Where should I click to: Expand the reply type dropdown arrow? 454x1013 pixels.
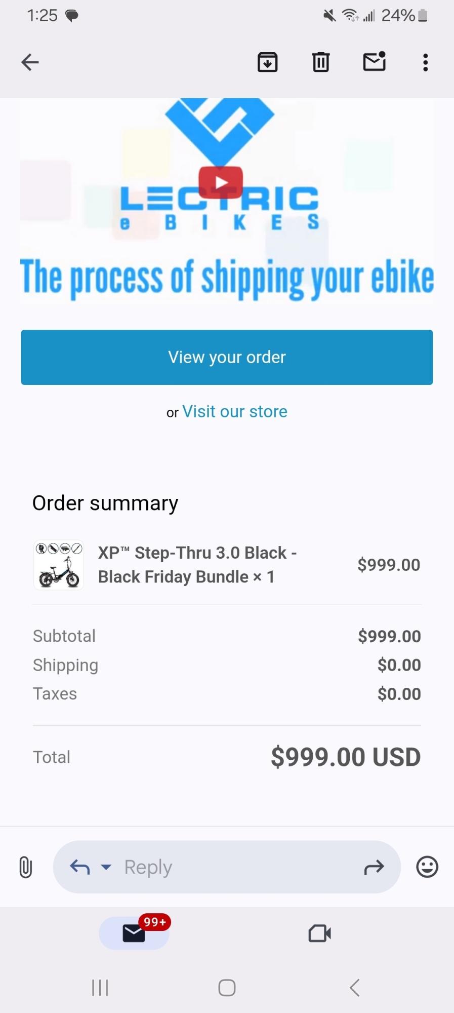pyautogui.click(x=106, y=867)
